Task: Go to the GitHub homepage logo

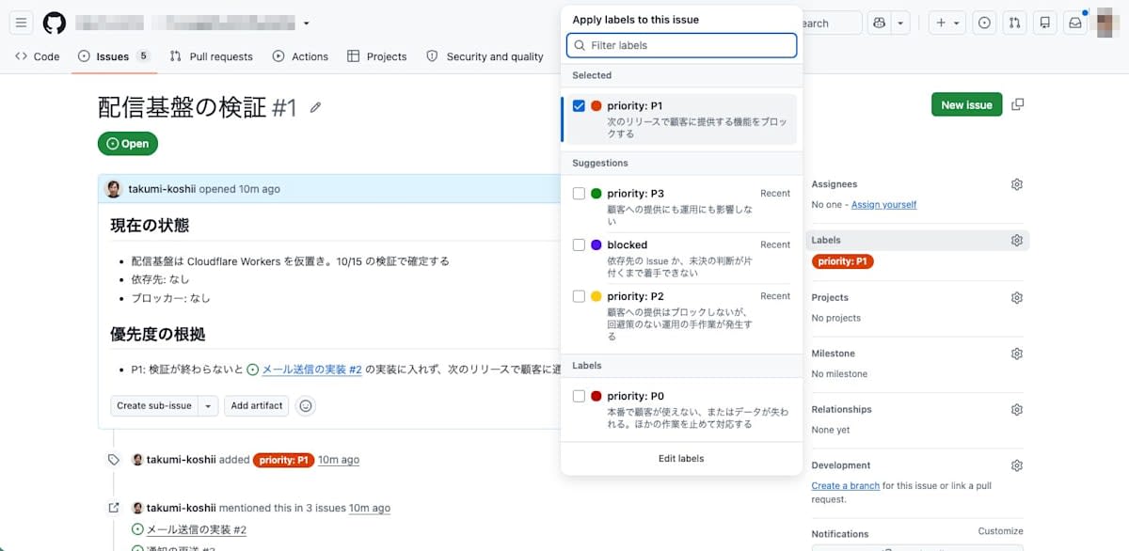Action: coord(55,23)
